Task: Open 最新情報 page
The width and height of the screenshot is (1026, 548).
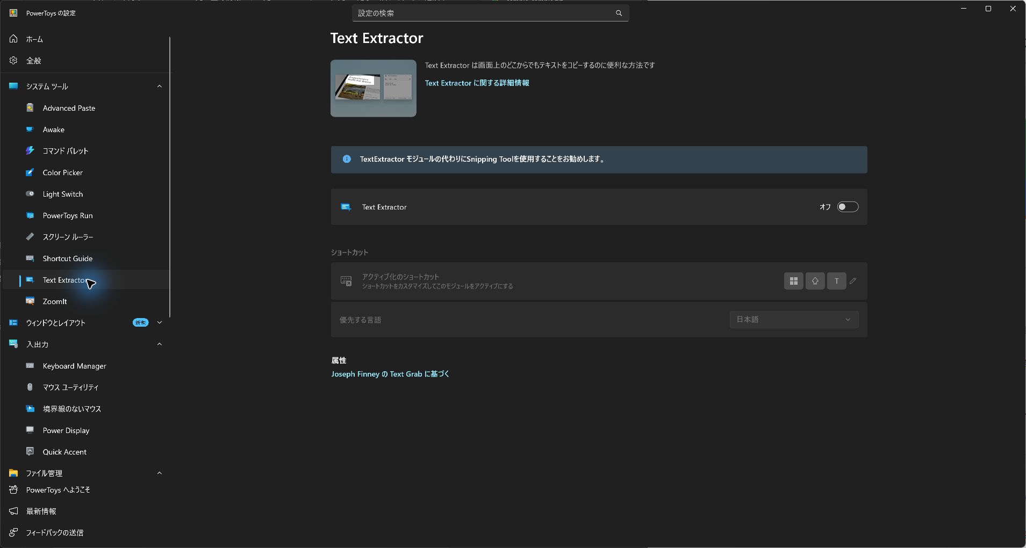Action: point(85,511)
